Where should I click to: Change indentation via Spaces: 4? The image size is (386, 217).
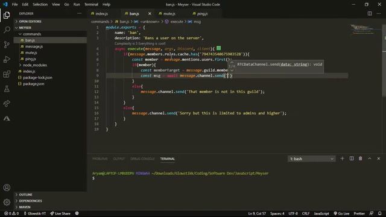[277, 213]
